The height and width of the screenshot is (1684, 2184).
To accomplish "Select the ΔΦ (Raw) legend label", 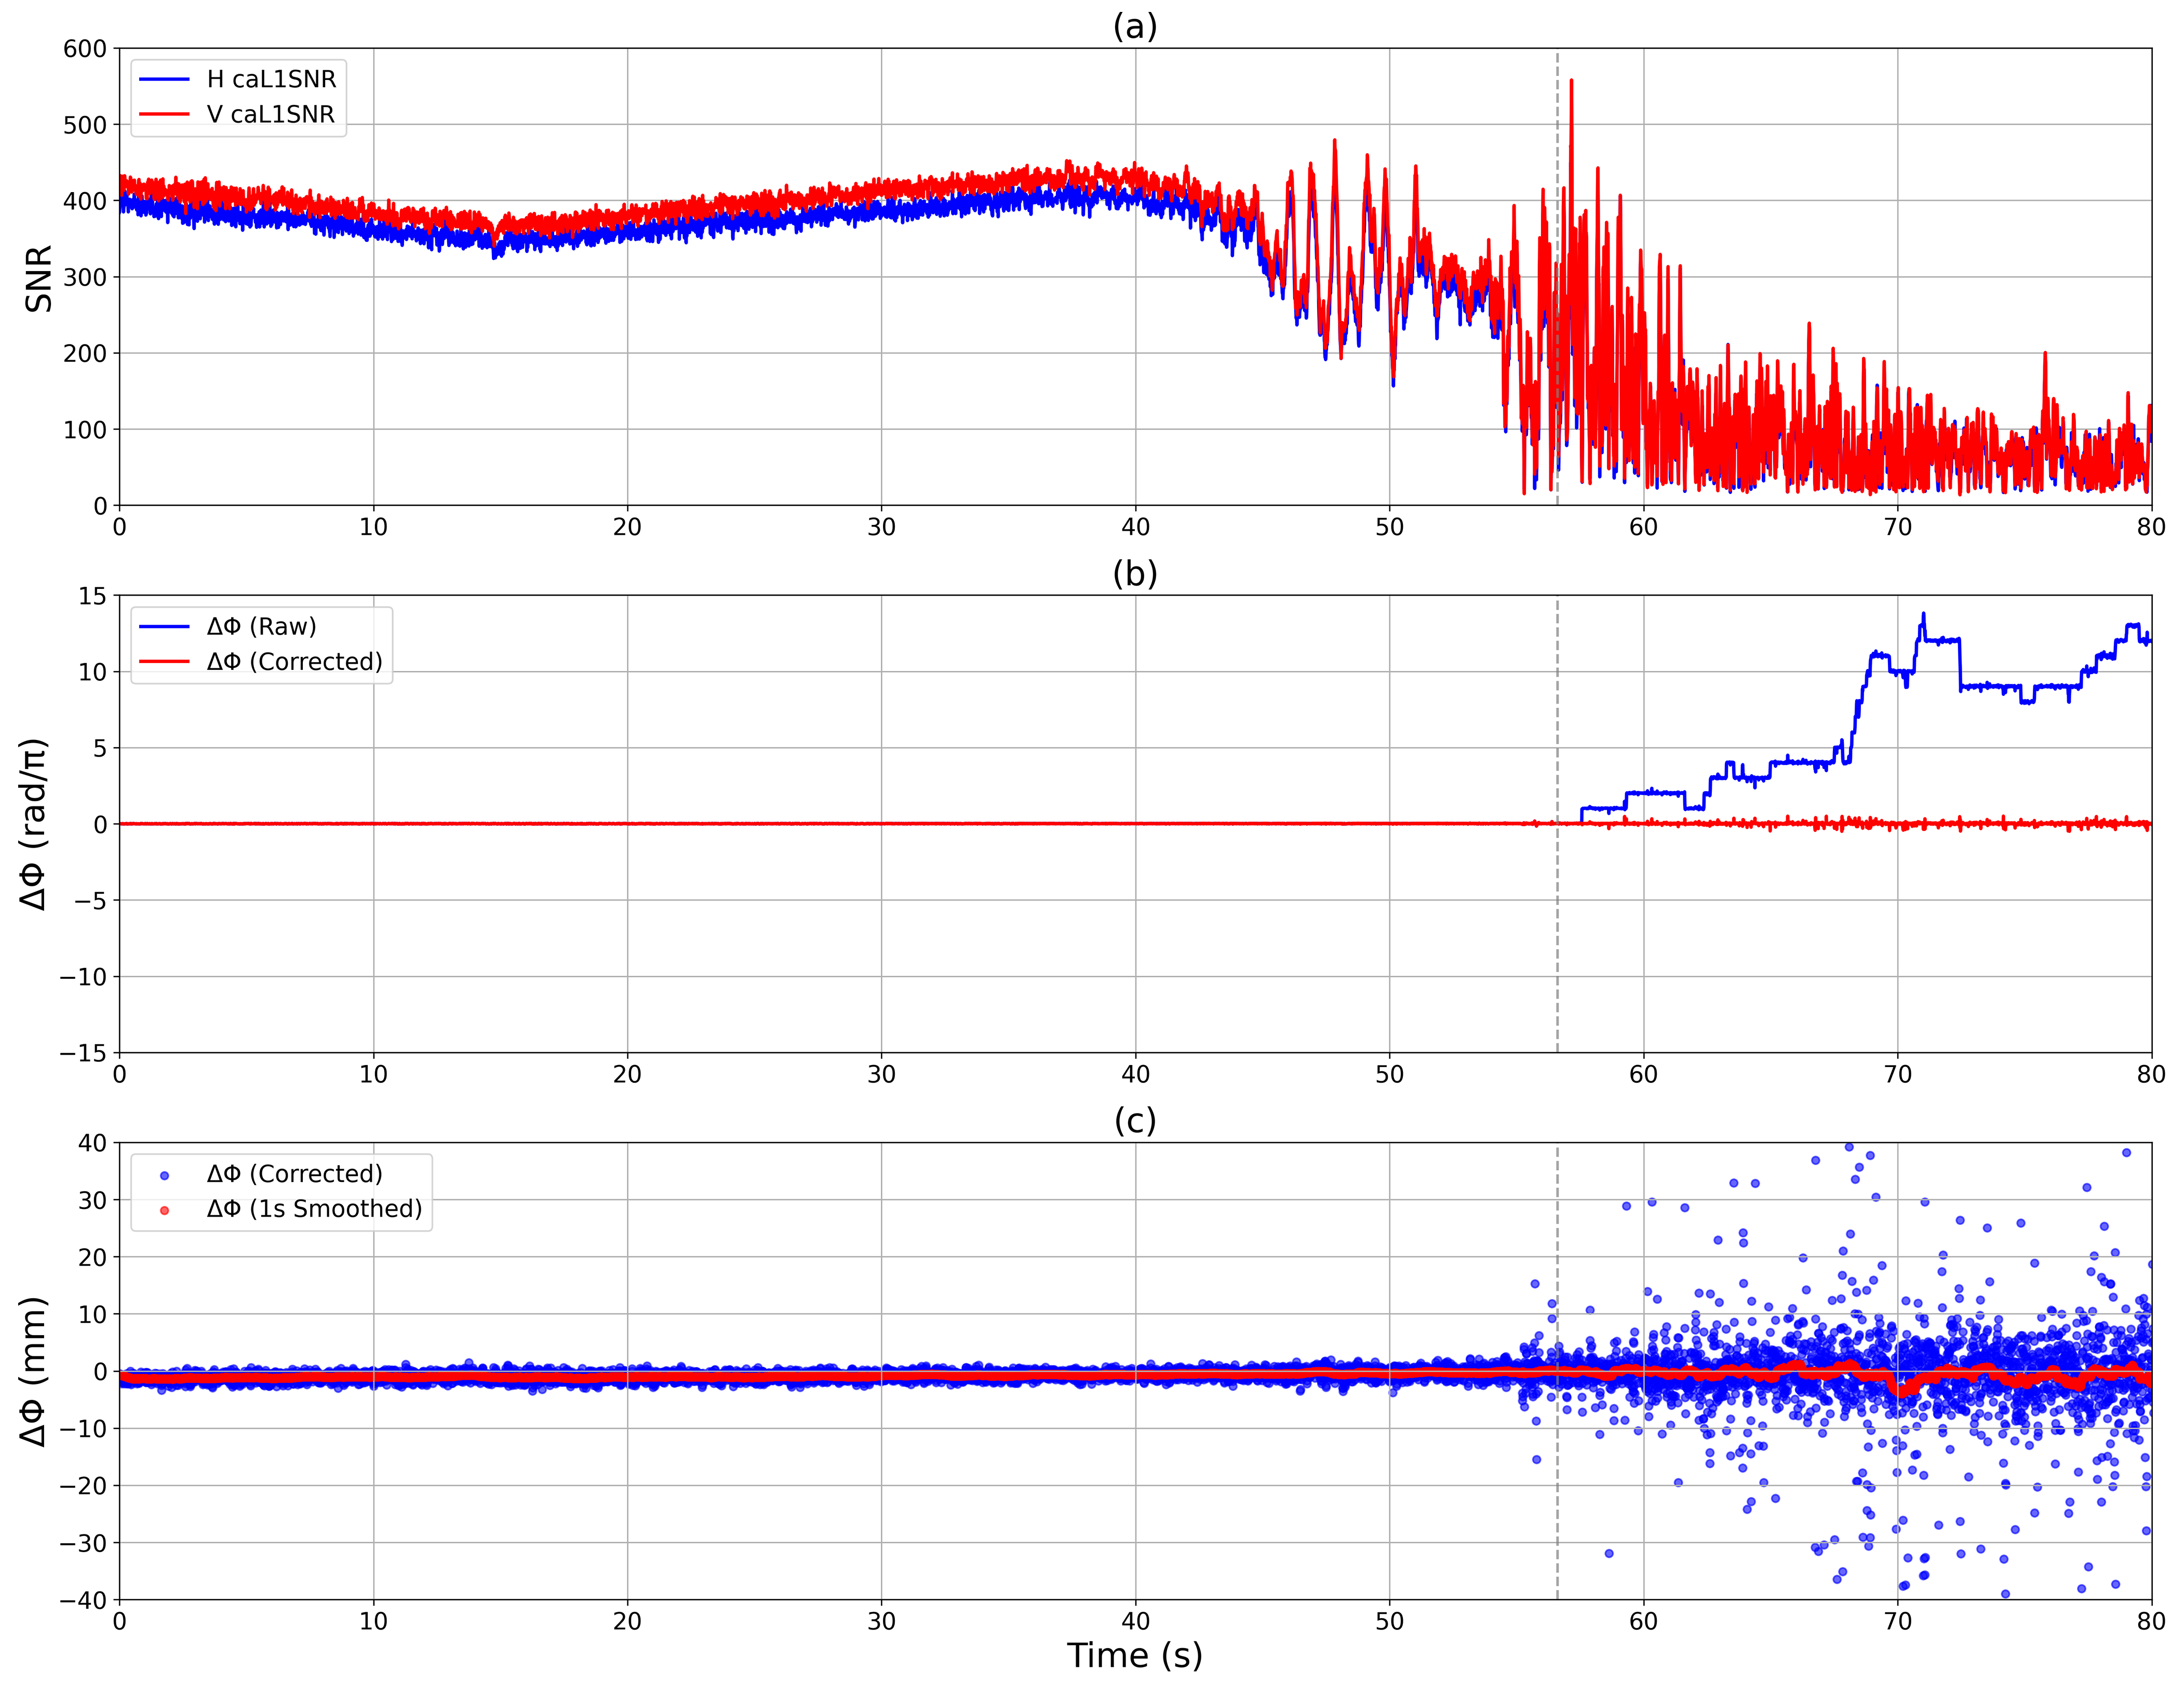I will coord(261,626).
